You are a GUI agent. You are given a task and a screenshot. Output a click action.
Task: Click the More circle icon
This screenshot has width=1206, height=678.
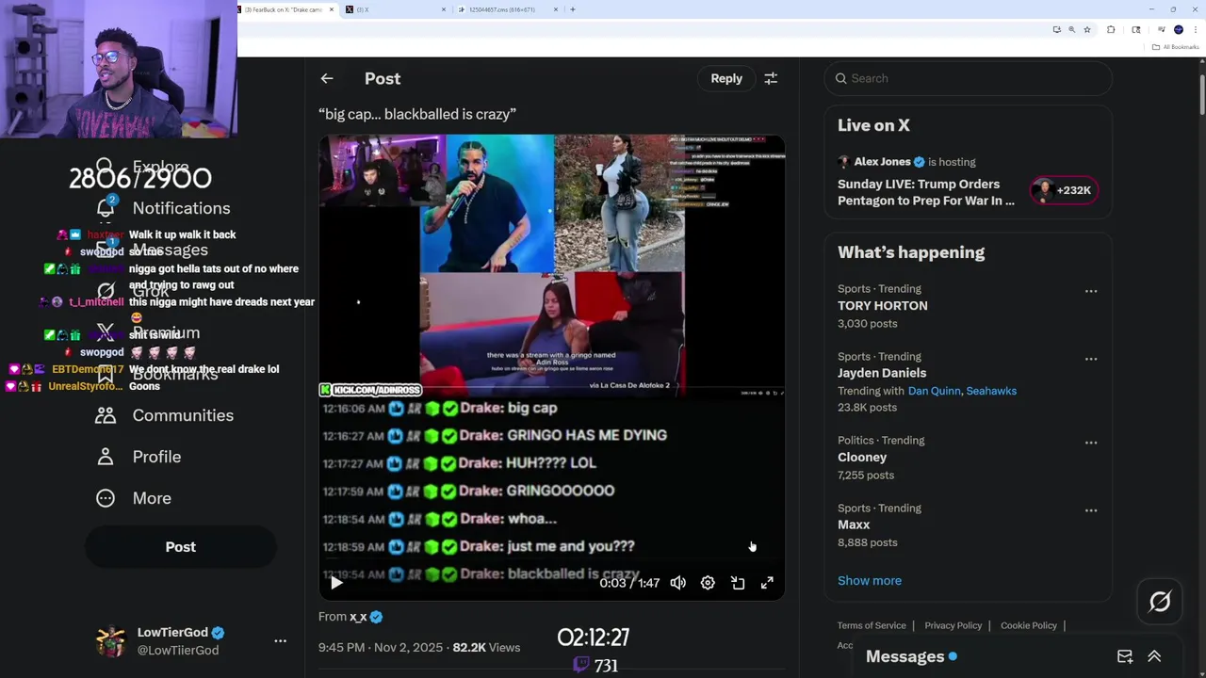[x=106, y=498]
